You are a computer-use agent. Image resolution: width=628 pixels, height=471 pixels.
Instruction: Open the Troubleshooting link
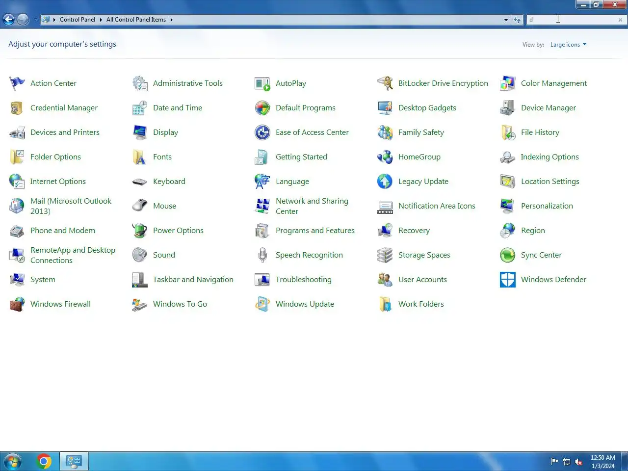[304, 280]
